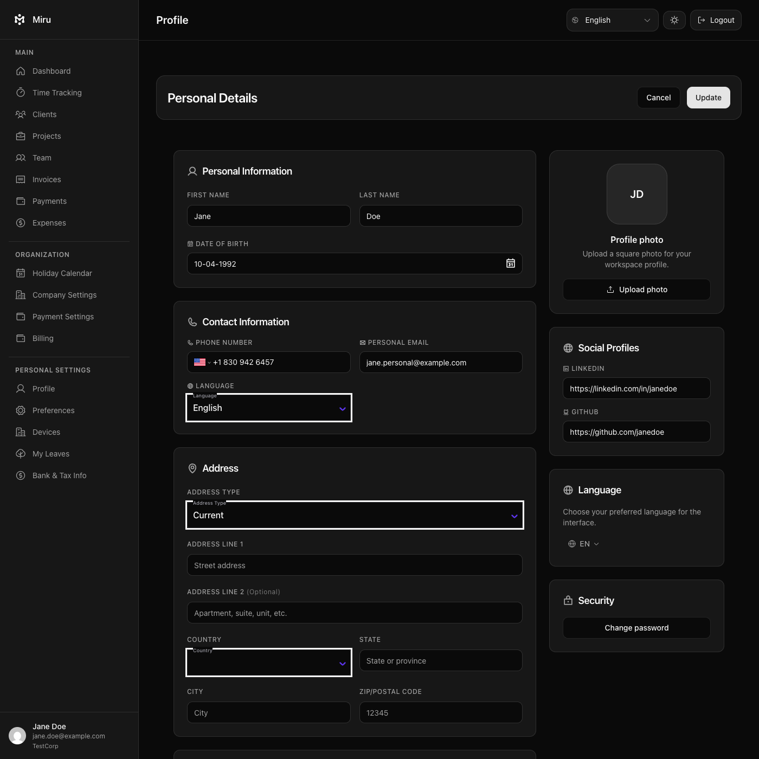This screenshot has height=759, width=759.
Task: Open the Dashboard menu item
Action: click(x=51, y=70)
